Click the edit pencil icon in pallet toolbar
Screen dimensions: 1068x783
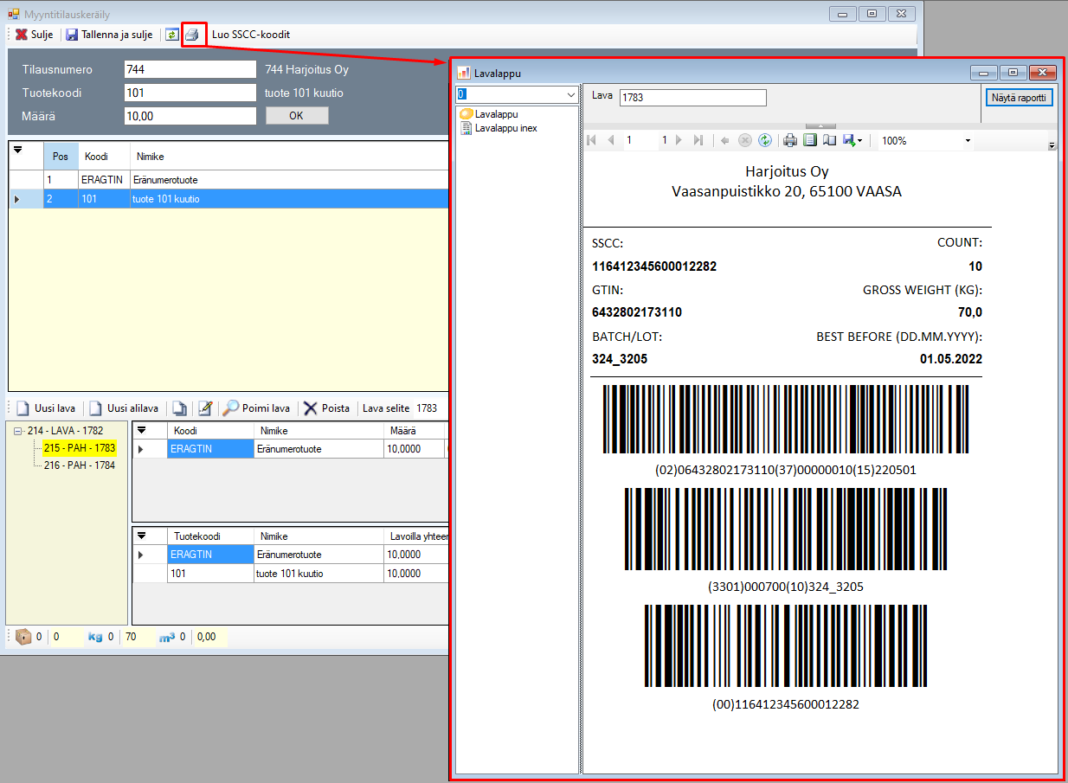click(x=205, y=408)
